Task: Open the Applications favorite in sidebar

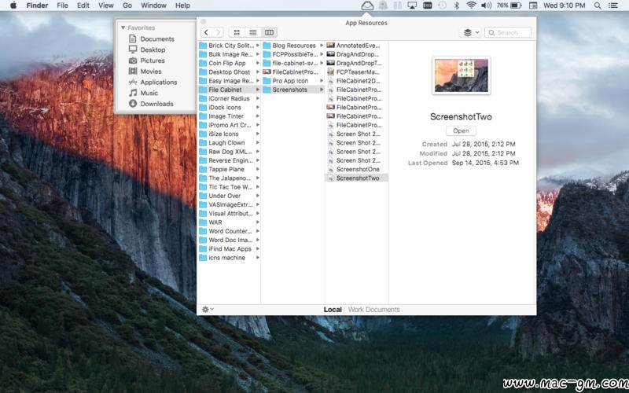Action: pos(158,82)
